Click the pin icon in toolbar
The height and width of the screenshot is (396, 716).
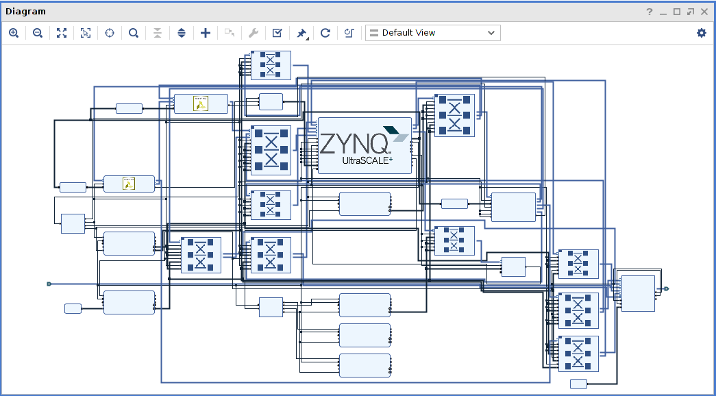(x=301, y=33)
